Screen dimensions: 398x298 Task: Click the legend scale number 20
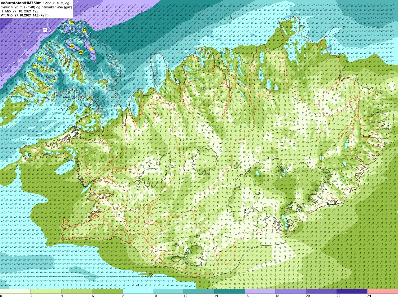tap(308, 296)
